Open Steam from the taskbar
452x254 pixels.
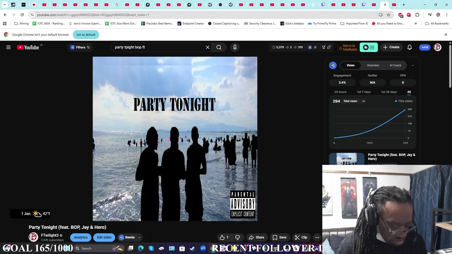pyautogui.click(x=192, y=248)
